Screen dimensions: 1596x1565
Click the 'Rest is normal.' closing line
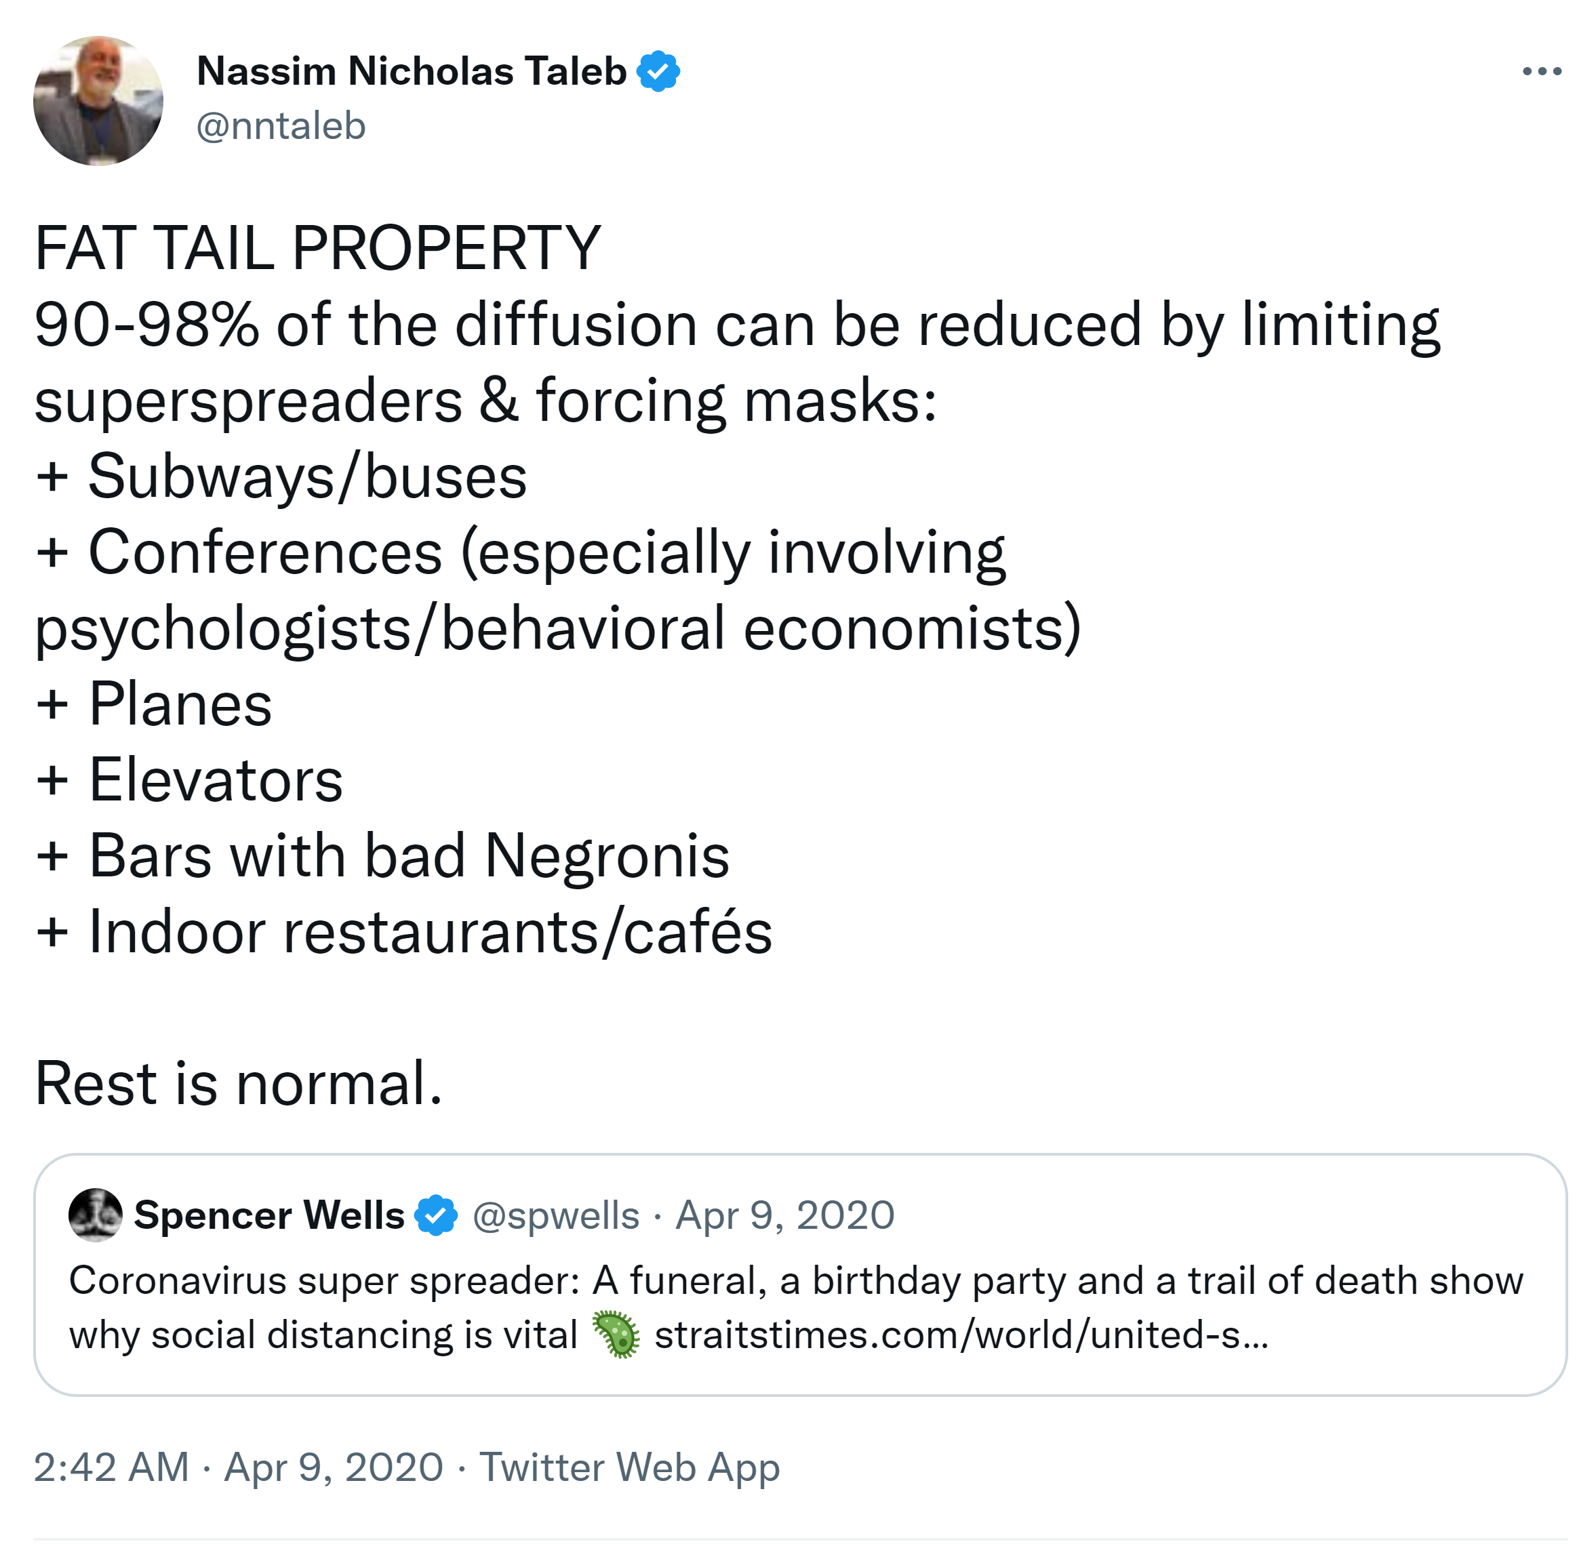239,1083
